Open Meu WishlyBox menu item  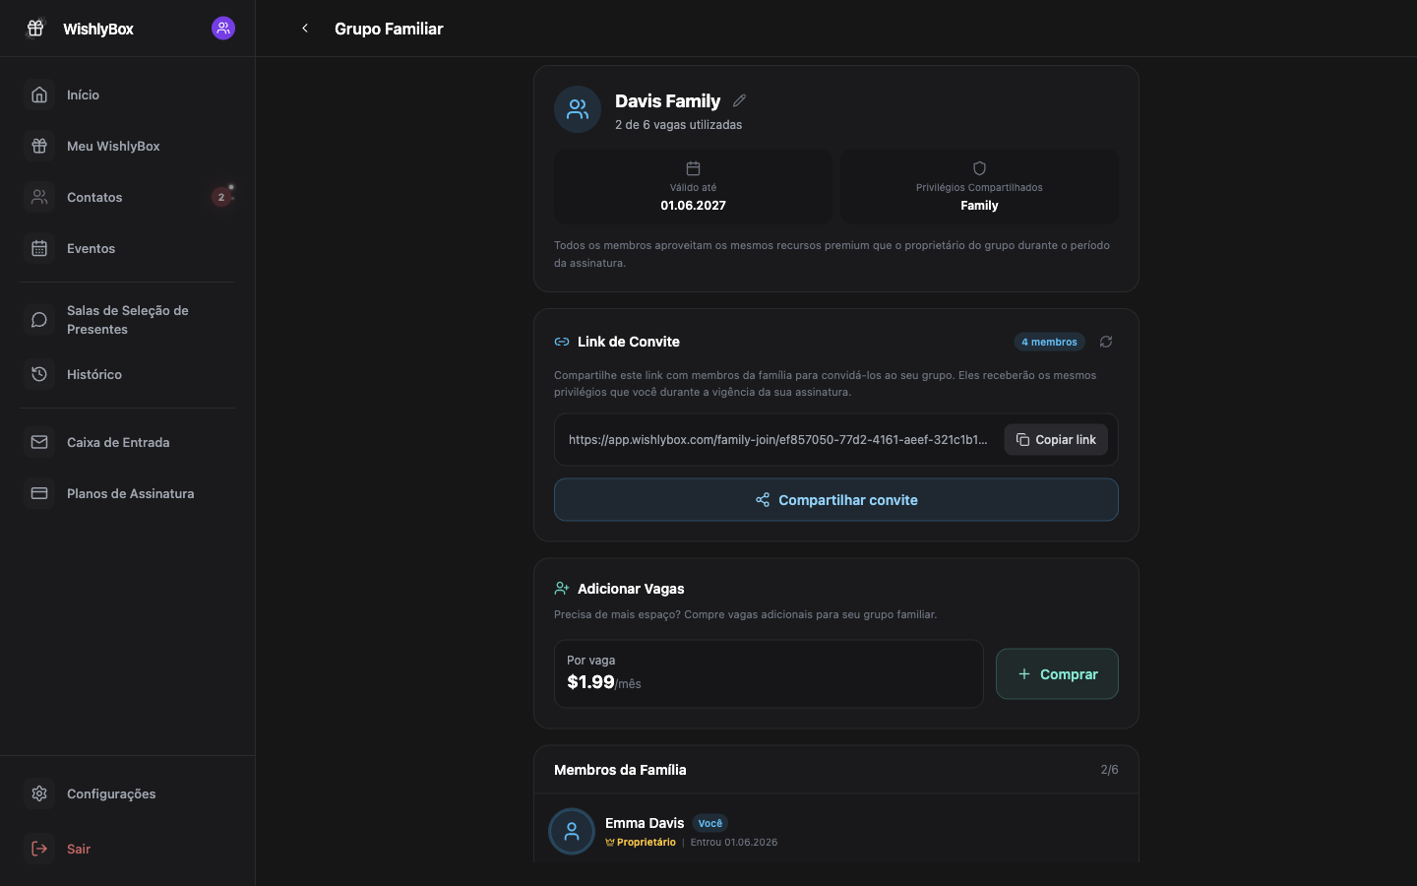(128, 146)
